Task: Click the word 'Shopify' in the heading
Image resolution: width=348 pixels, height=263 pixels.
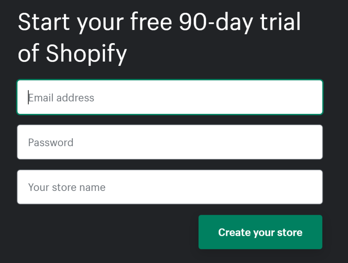Action: (x=86, y=54)
